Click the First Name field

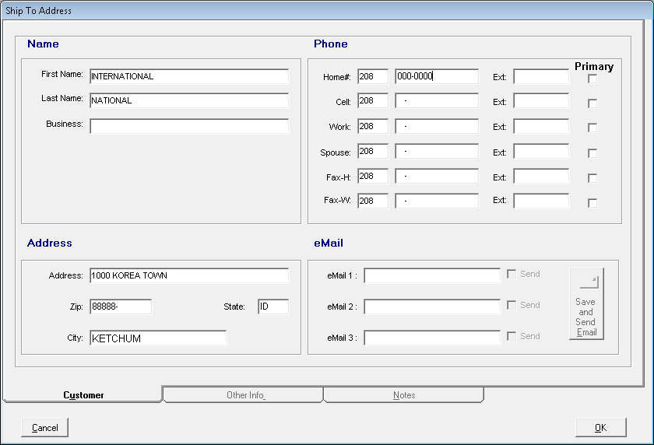click(x=189, y=76)
